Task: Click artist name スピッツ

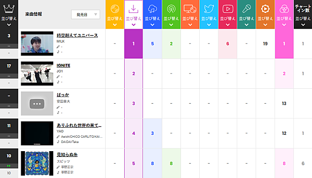Action: pos(63,161)
